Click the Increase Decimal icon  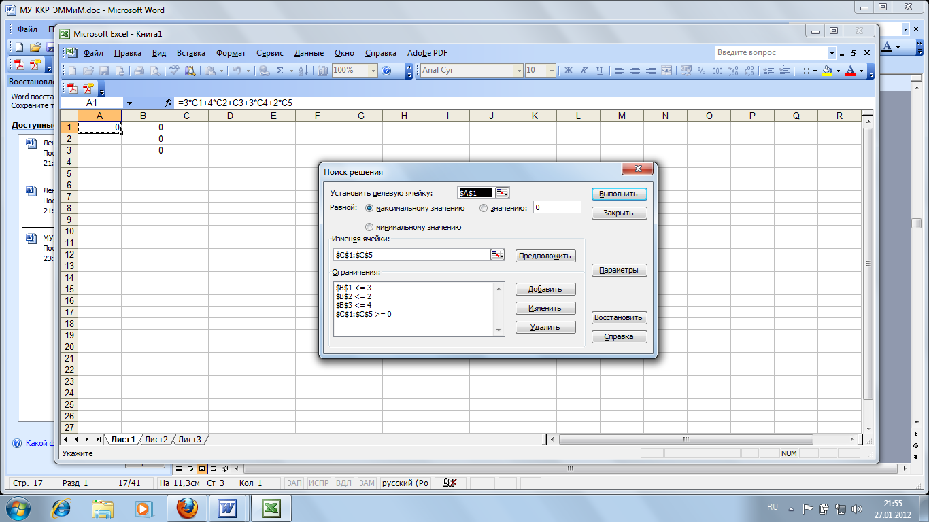733,70
